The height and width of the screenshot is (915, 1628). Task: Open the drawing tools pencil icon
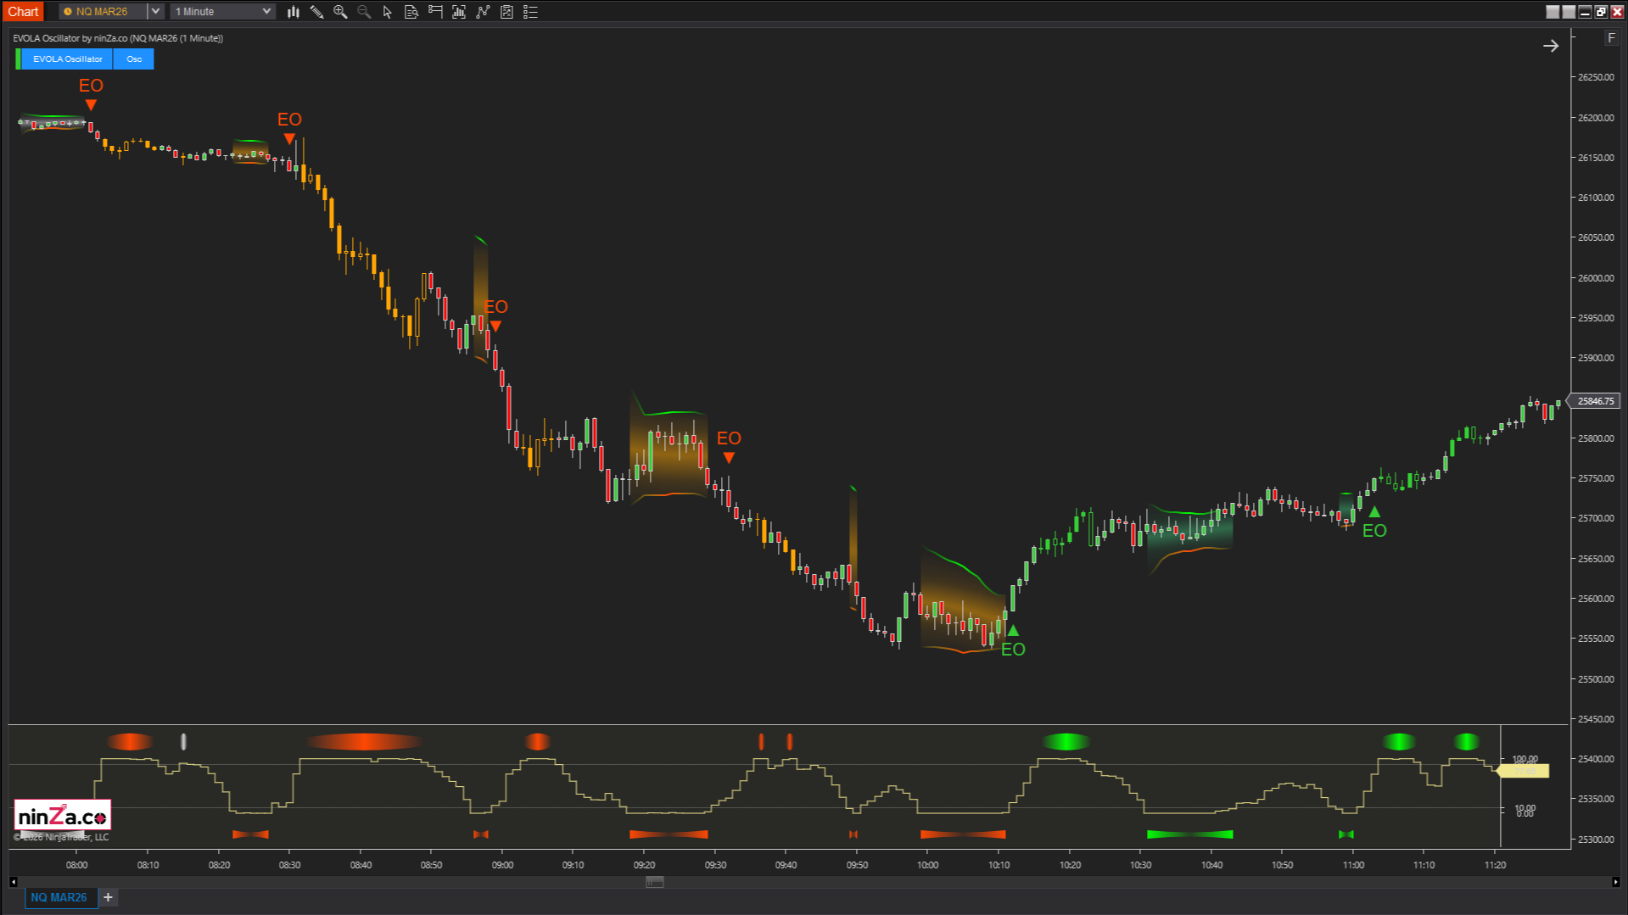pyautogui.click(x=316, y=11)
